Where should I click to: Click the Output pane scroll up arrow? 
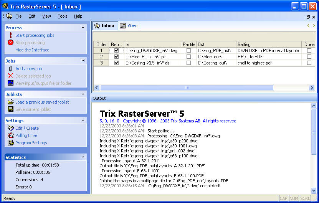pyautogui.click(x=314, y=106)
